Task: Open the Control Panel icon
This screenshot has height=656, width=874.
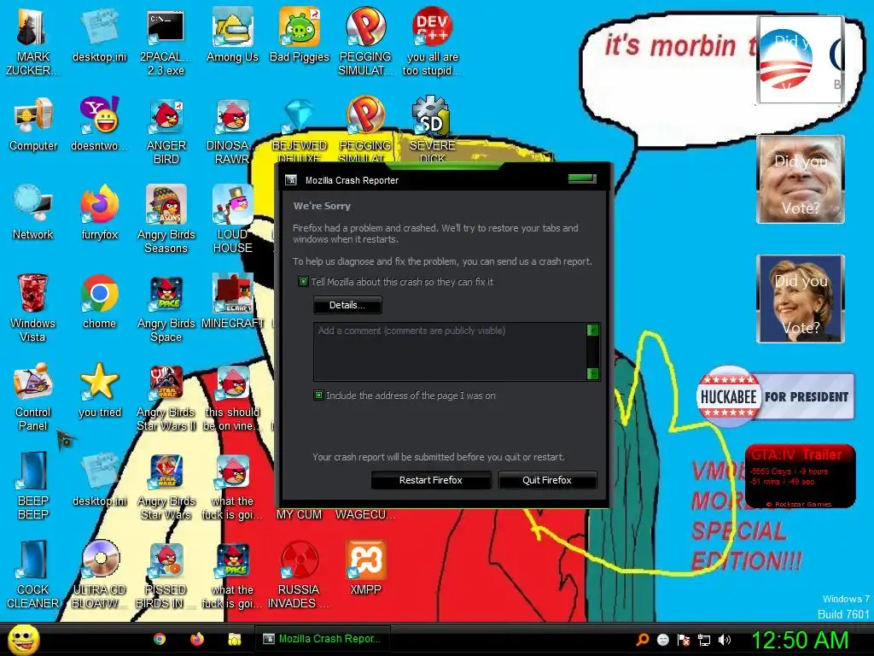Action: (33, 396)
